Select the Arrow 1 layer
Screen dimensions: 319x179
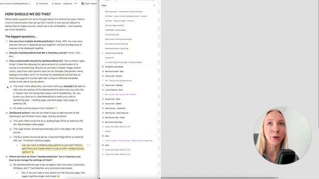click(x=108, y=131)
